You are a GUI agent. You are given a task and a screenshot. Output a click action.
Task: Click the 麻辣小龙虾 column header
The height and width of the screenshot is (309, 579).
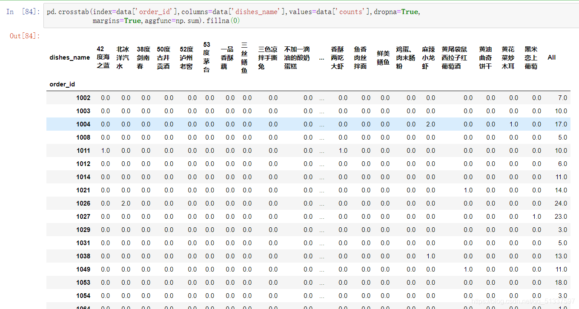pyautogui.click(x=429, y=57)
